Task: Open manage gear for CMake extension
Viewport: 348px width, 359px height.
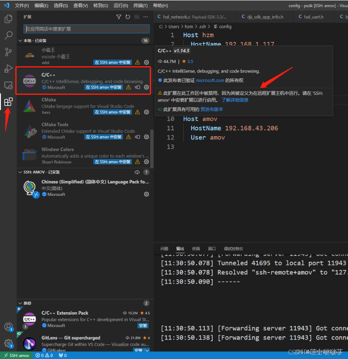Action: 146,112
